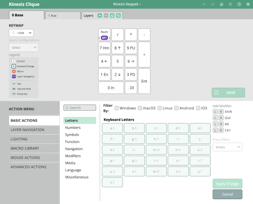Viewport: 253px width, 204px height.
Task: Click the Cancel button
Action: point(227,194)
